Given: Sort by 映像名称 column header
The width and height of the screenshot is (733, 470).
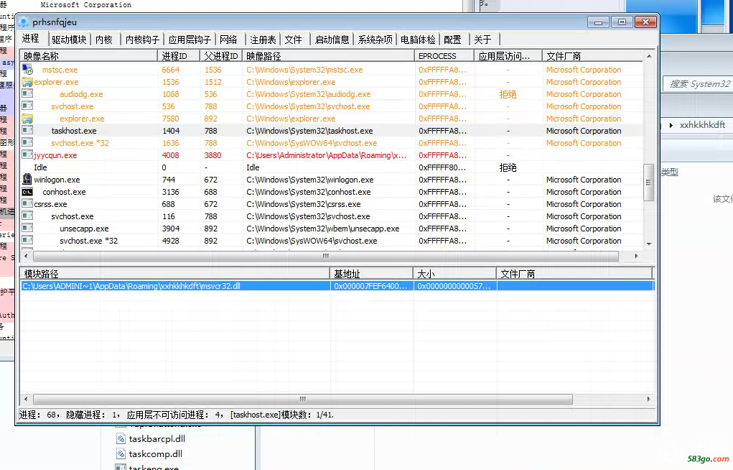Looking at the screenshot, I should click(88, 56).
